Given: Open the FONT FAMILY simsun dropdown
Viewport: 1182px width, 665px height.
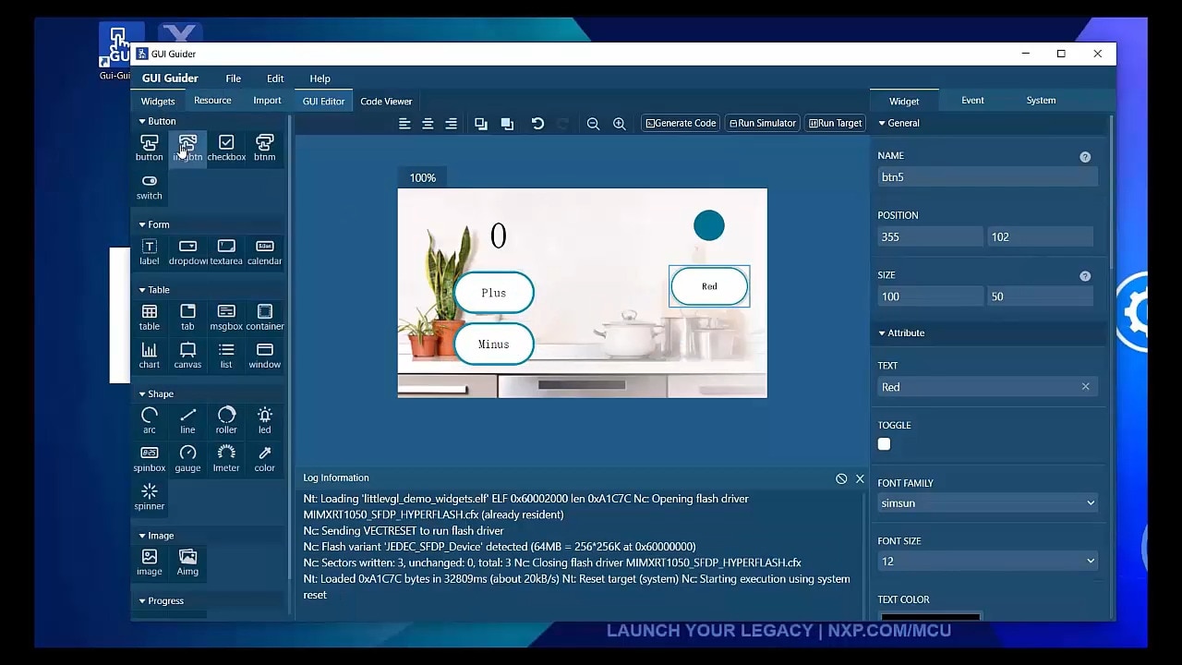Looking at the screenshot, I should [986, 503].
